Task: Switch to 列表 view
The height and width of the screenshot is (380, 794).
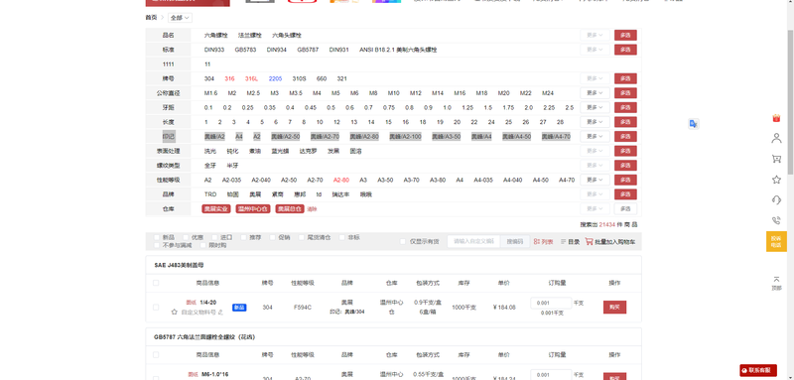Action: 543,242
